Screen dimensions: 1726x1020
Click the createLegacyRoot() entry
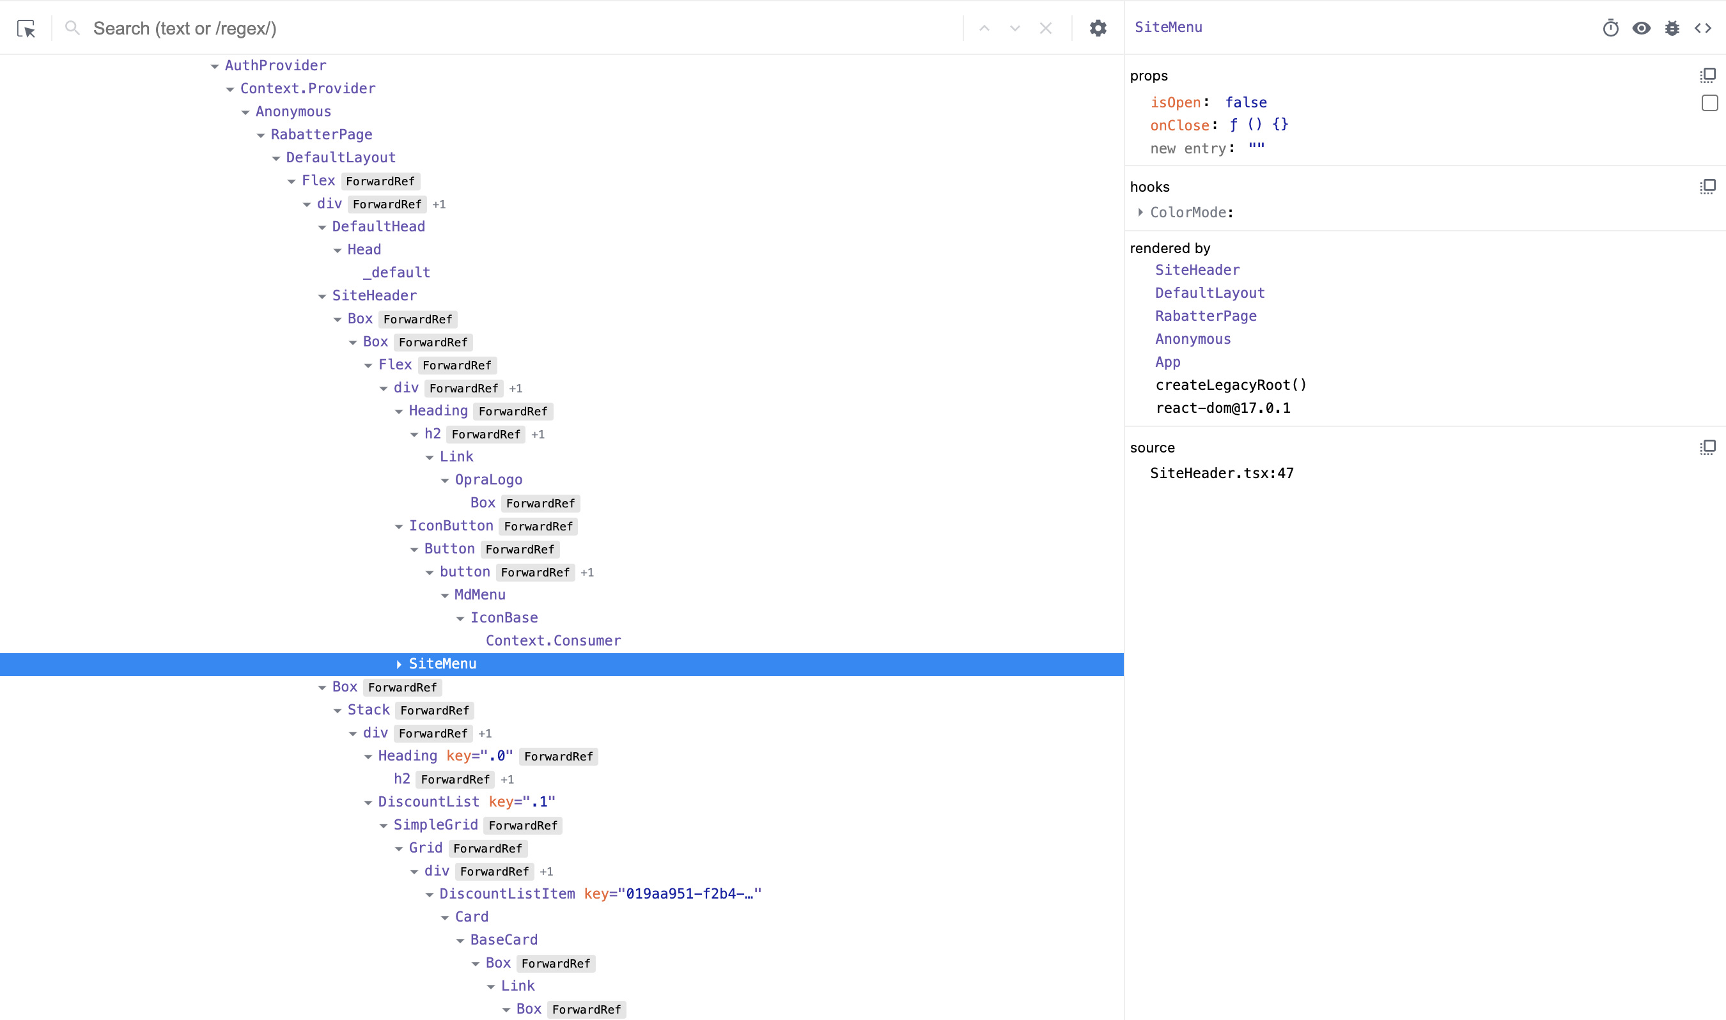pyautogui.click(x=1231, y=385)
